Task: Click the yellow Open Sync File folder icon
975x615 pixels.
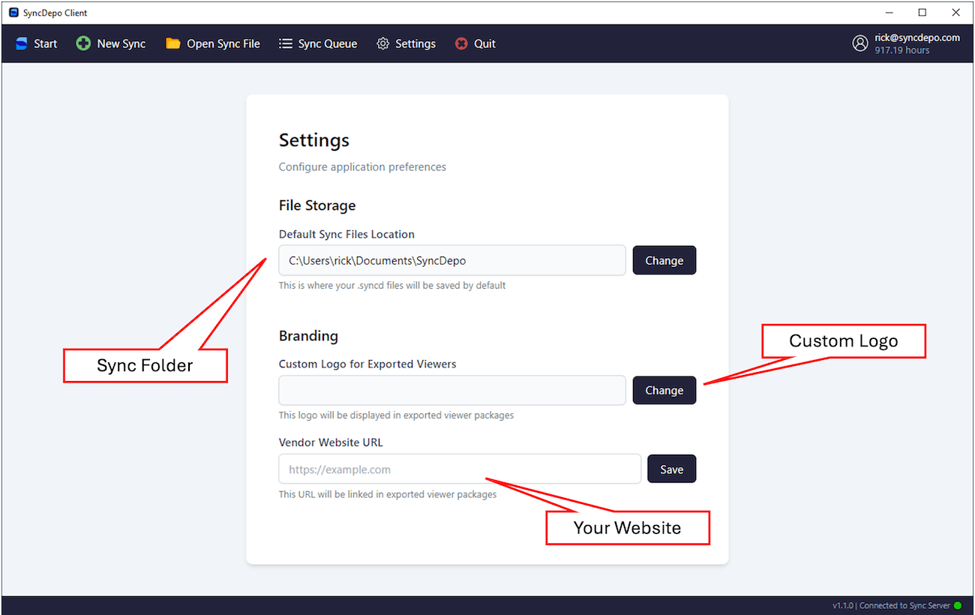Action: [x=171, y=43]
